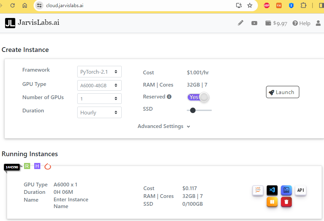Viewport: 324px width, 221px height.
Task: Click the pencil edit icon in header
Action: point(241,23)
